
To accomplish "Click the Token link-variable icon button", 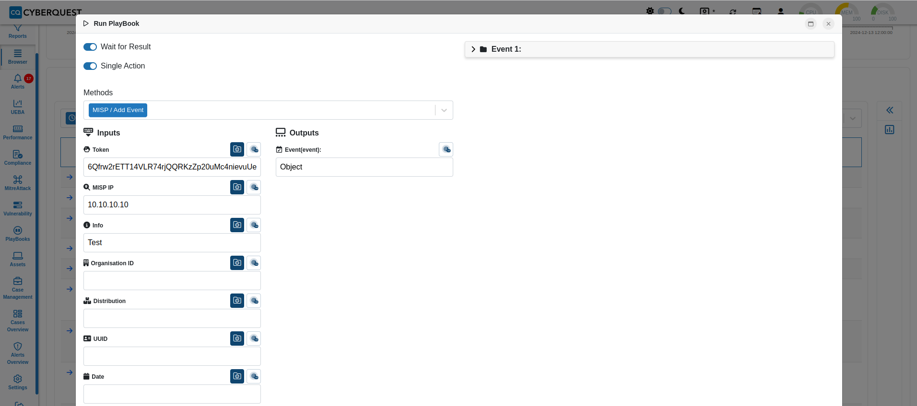I will coord(254,149).
